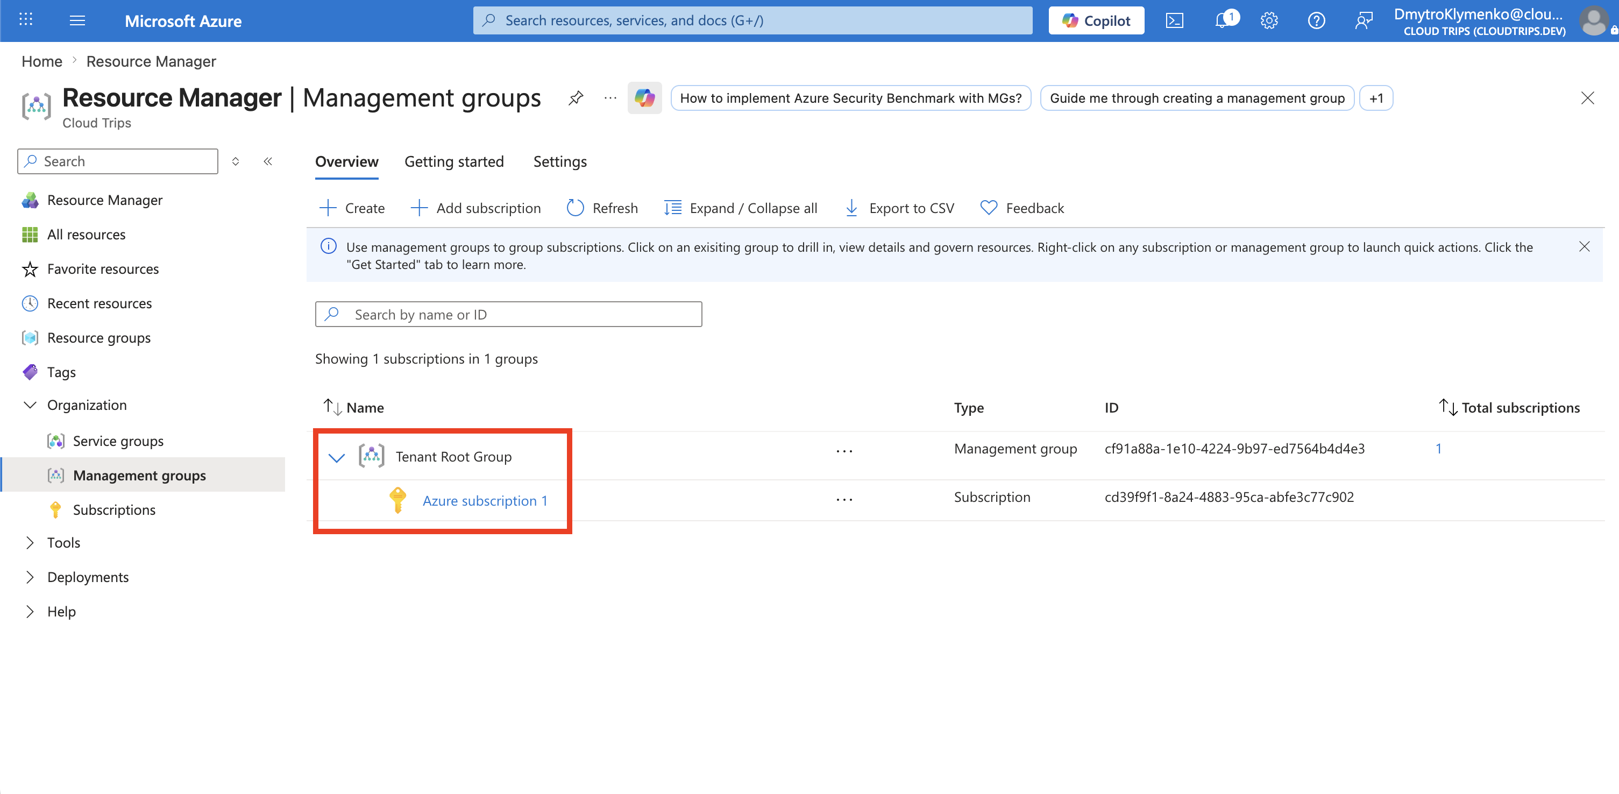1619x794 pixels.
Task: Open the hamburger portal menu
Action: point(77,20)
